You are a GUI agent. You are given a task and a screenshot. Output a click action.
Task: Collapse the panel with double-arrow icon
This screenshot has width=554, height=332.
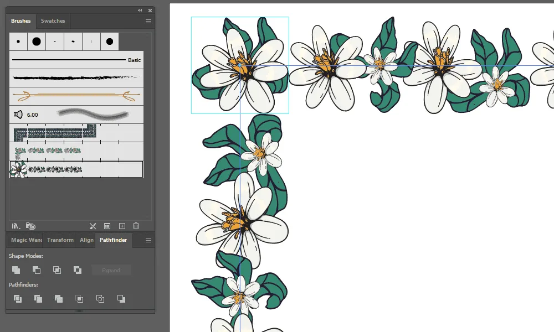(140, 10)
